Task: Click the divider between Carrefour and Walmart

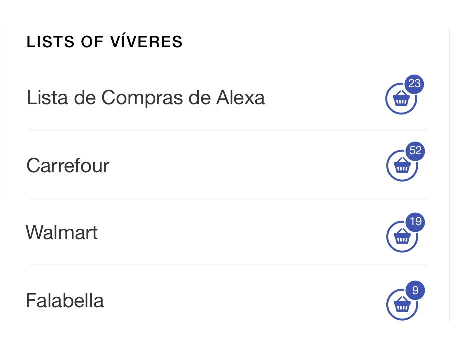Action: (x=228, y=199)
